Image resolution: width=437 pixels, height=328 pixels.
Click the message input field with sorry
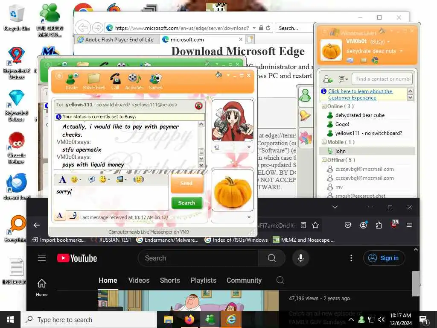(x=111, y=198)
